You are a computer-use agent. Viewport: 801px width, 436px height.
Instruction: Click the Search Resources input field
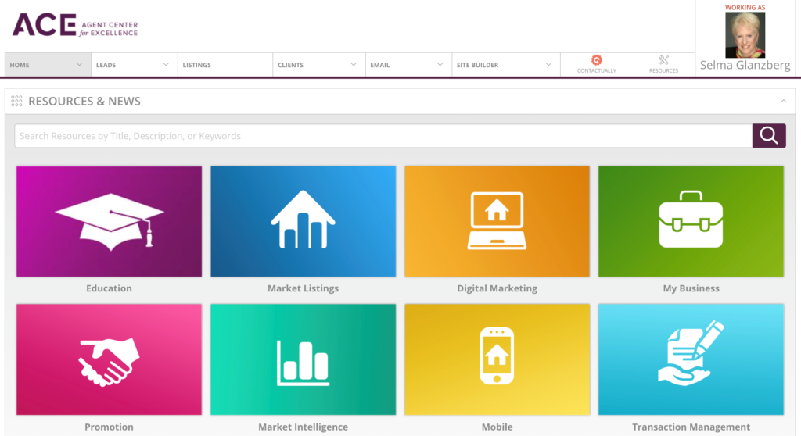tap(383, 136)
